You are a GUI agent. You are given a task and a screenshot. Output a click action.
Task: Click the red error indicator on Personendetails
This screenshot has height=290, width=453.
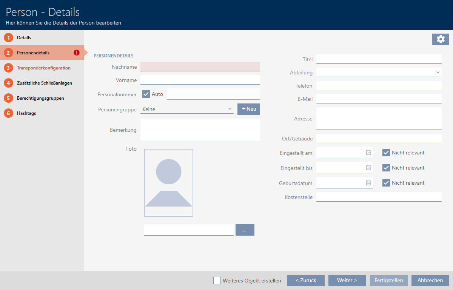point(77,53)
